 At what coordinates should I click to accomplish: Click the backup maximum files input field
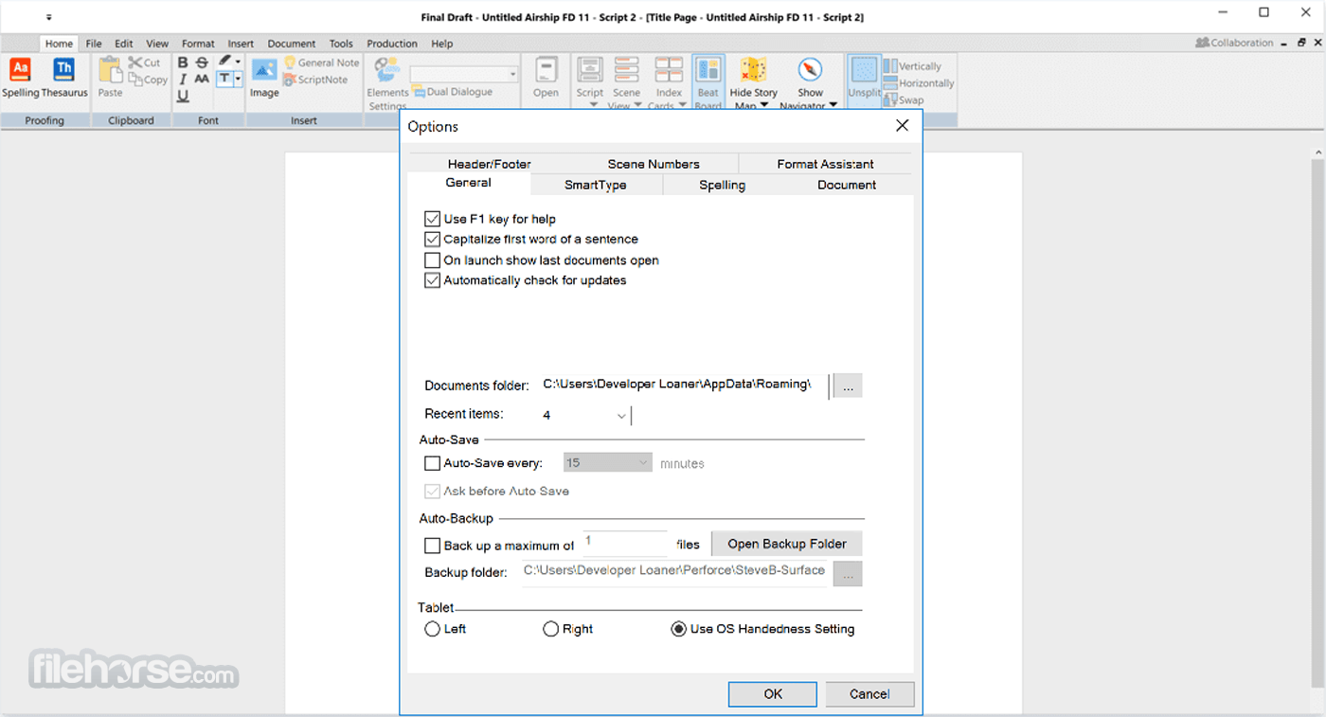pyautogui.click(x=625, y=543)
